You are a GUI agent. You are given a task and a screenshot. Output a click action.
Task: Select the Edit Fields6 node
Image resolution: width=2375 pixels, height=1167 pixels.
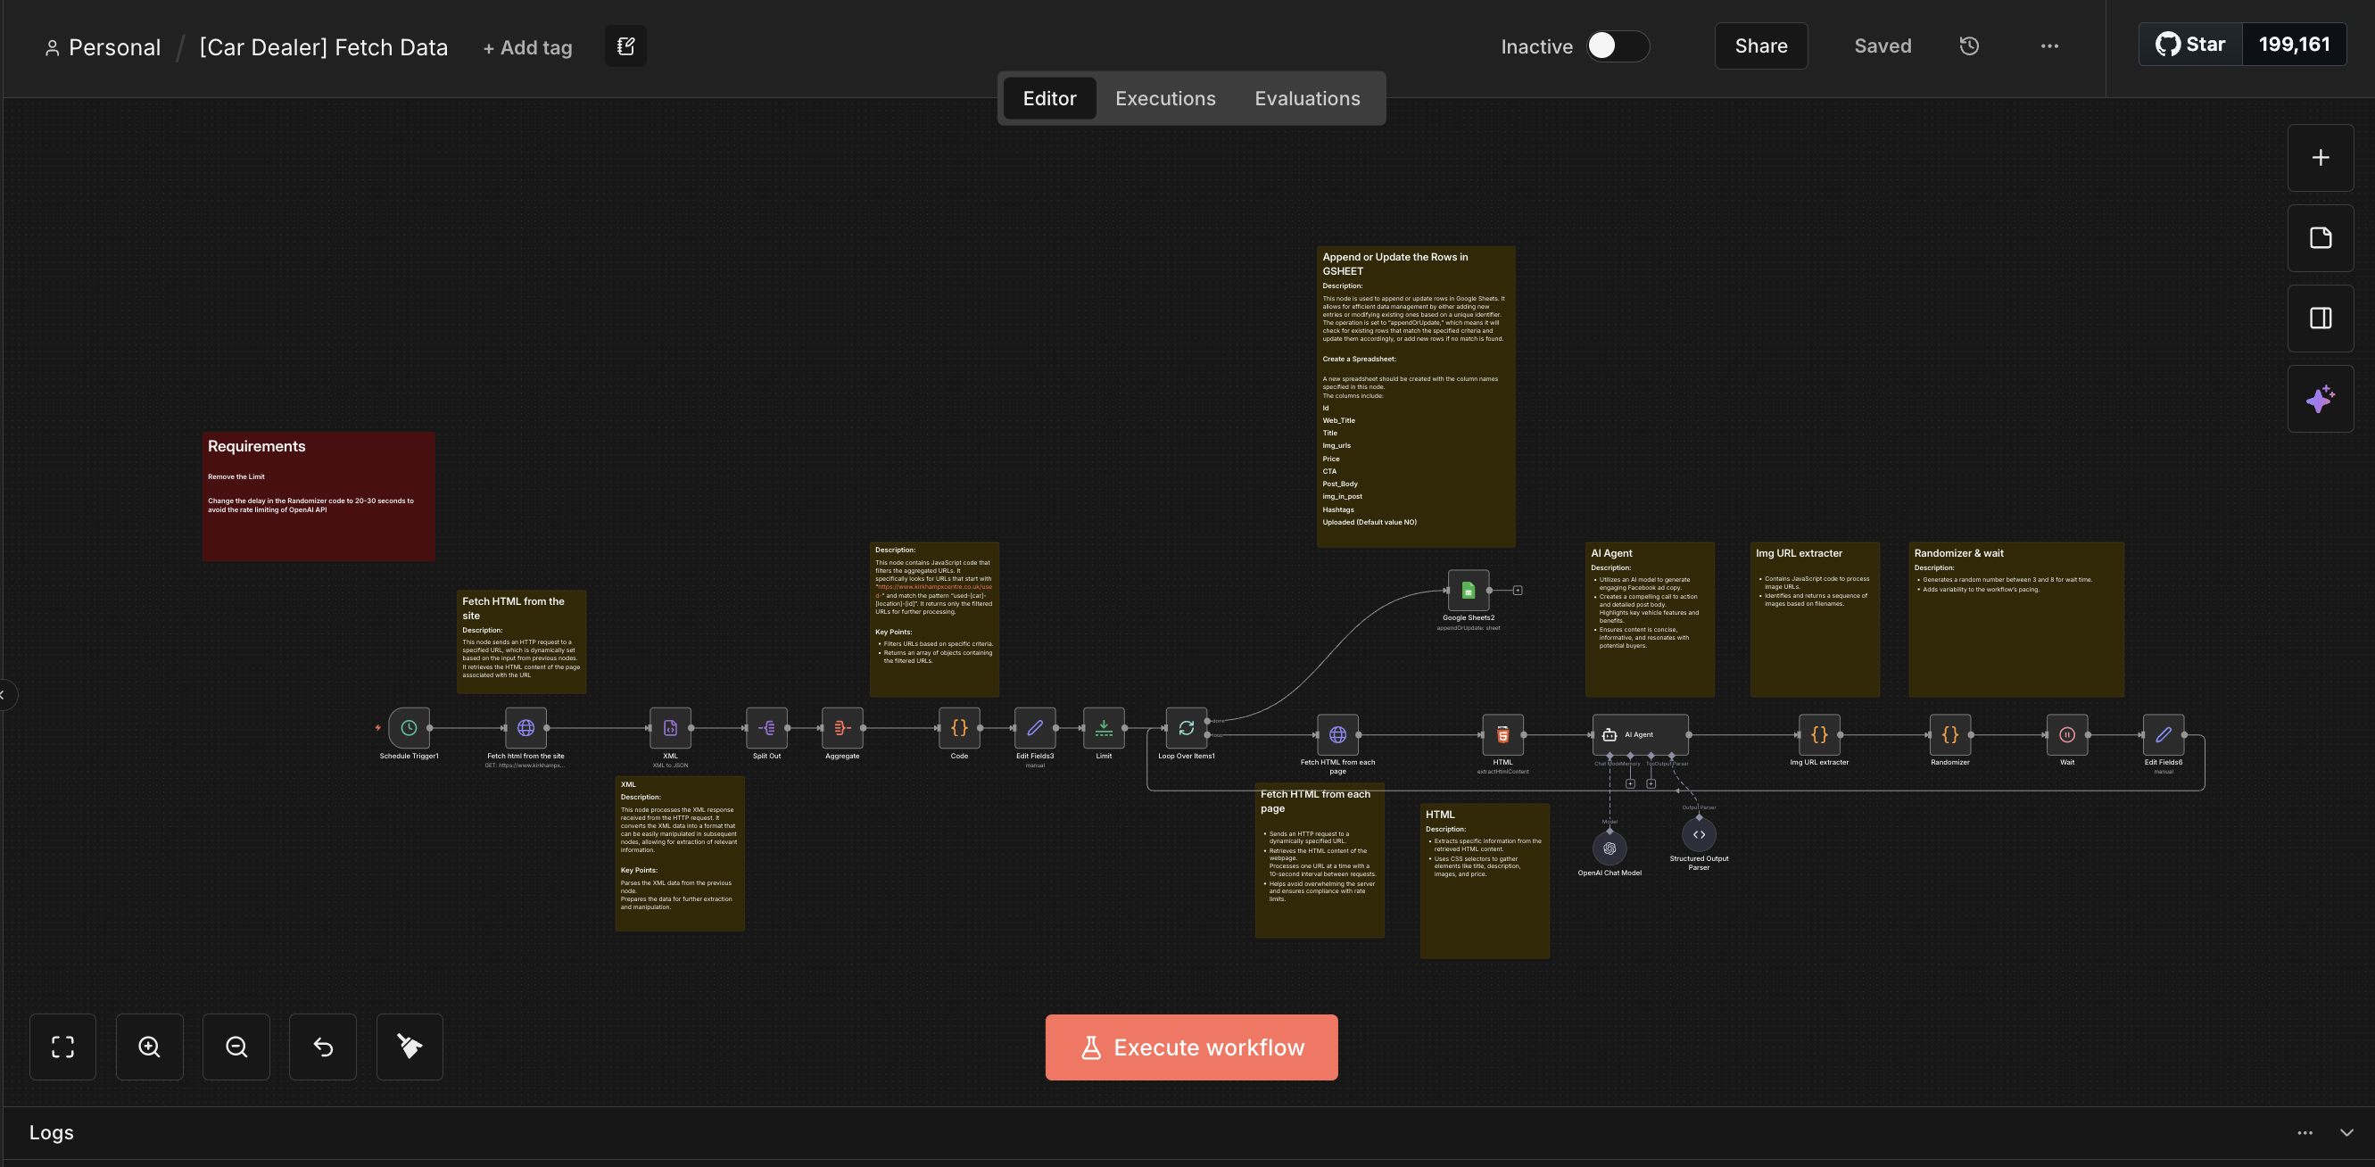[2163, 734]
